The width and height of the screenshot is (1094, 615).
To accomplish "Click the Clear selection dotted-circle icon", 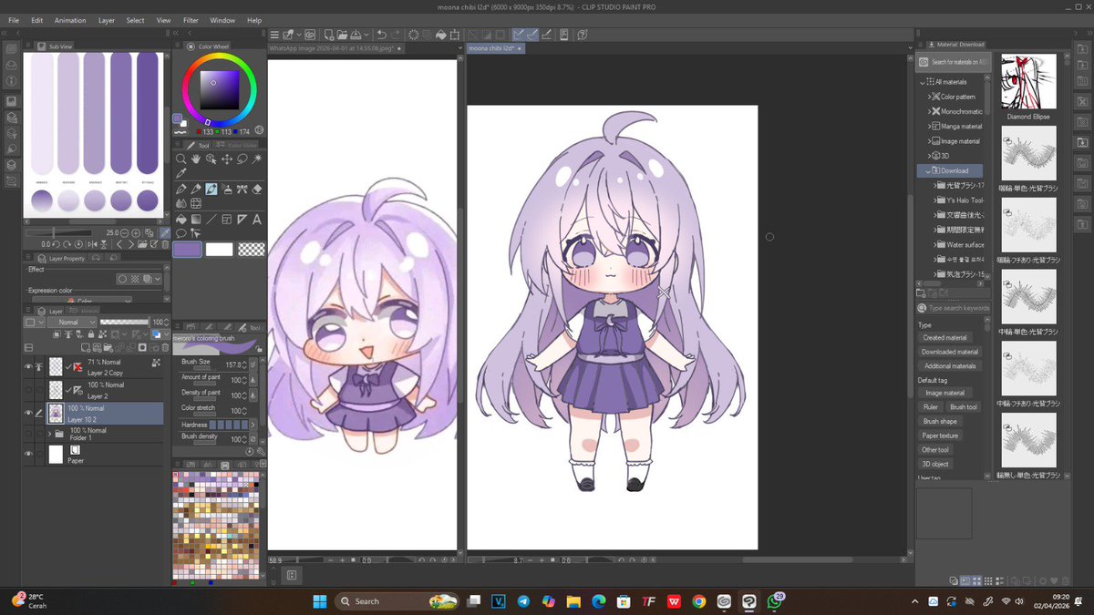I will pyautogui.click(x=414, y=35).
